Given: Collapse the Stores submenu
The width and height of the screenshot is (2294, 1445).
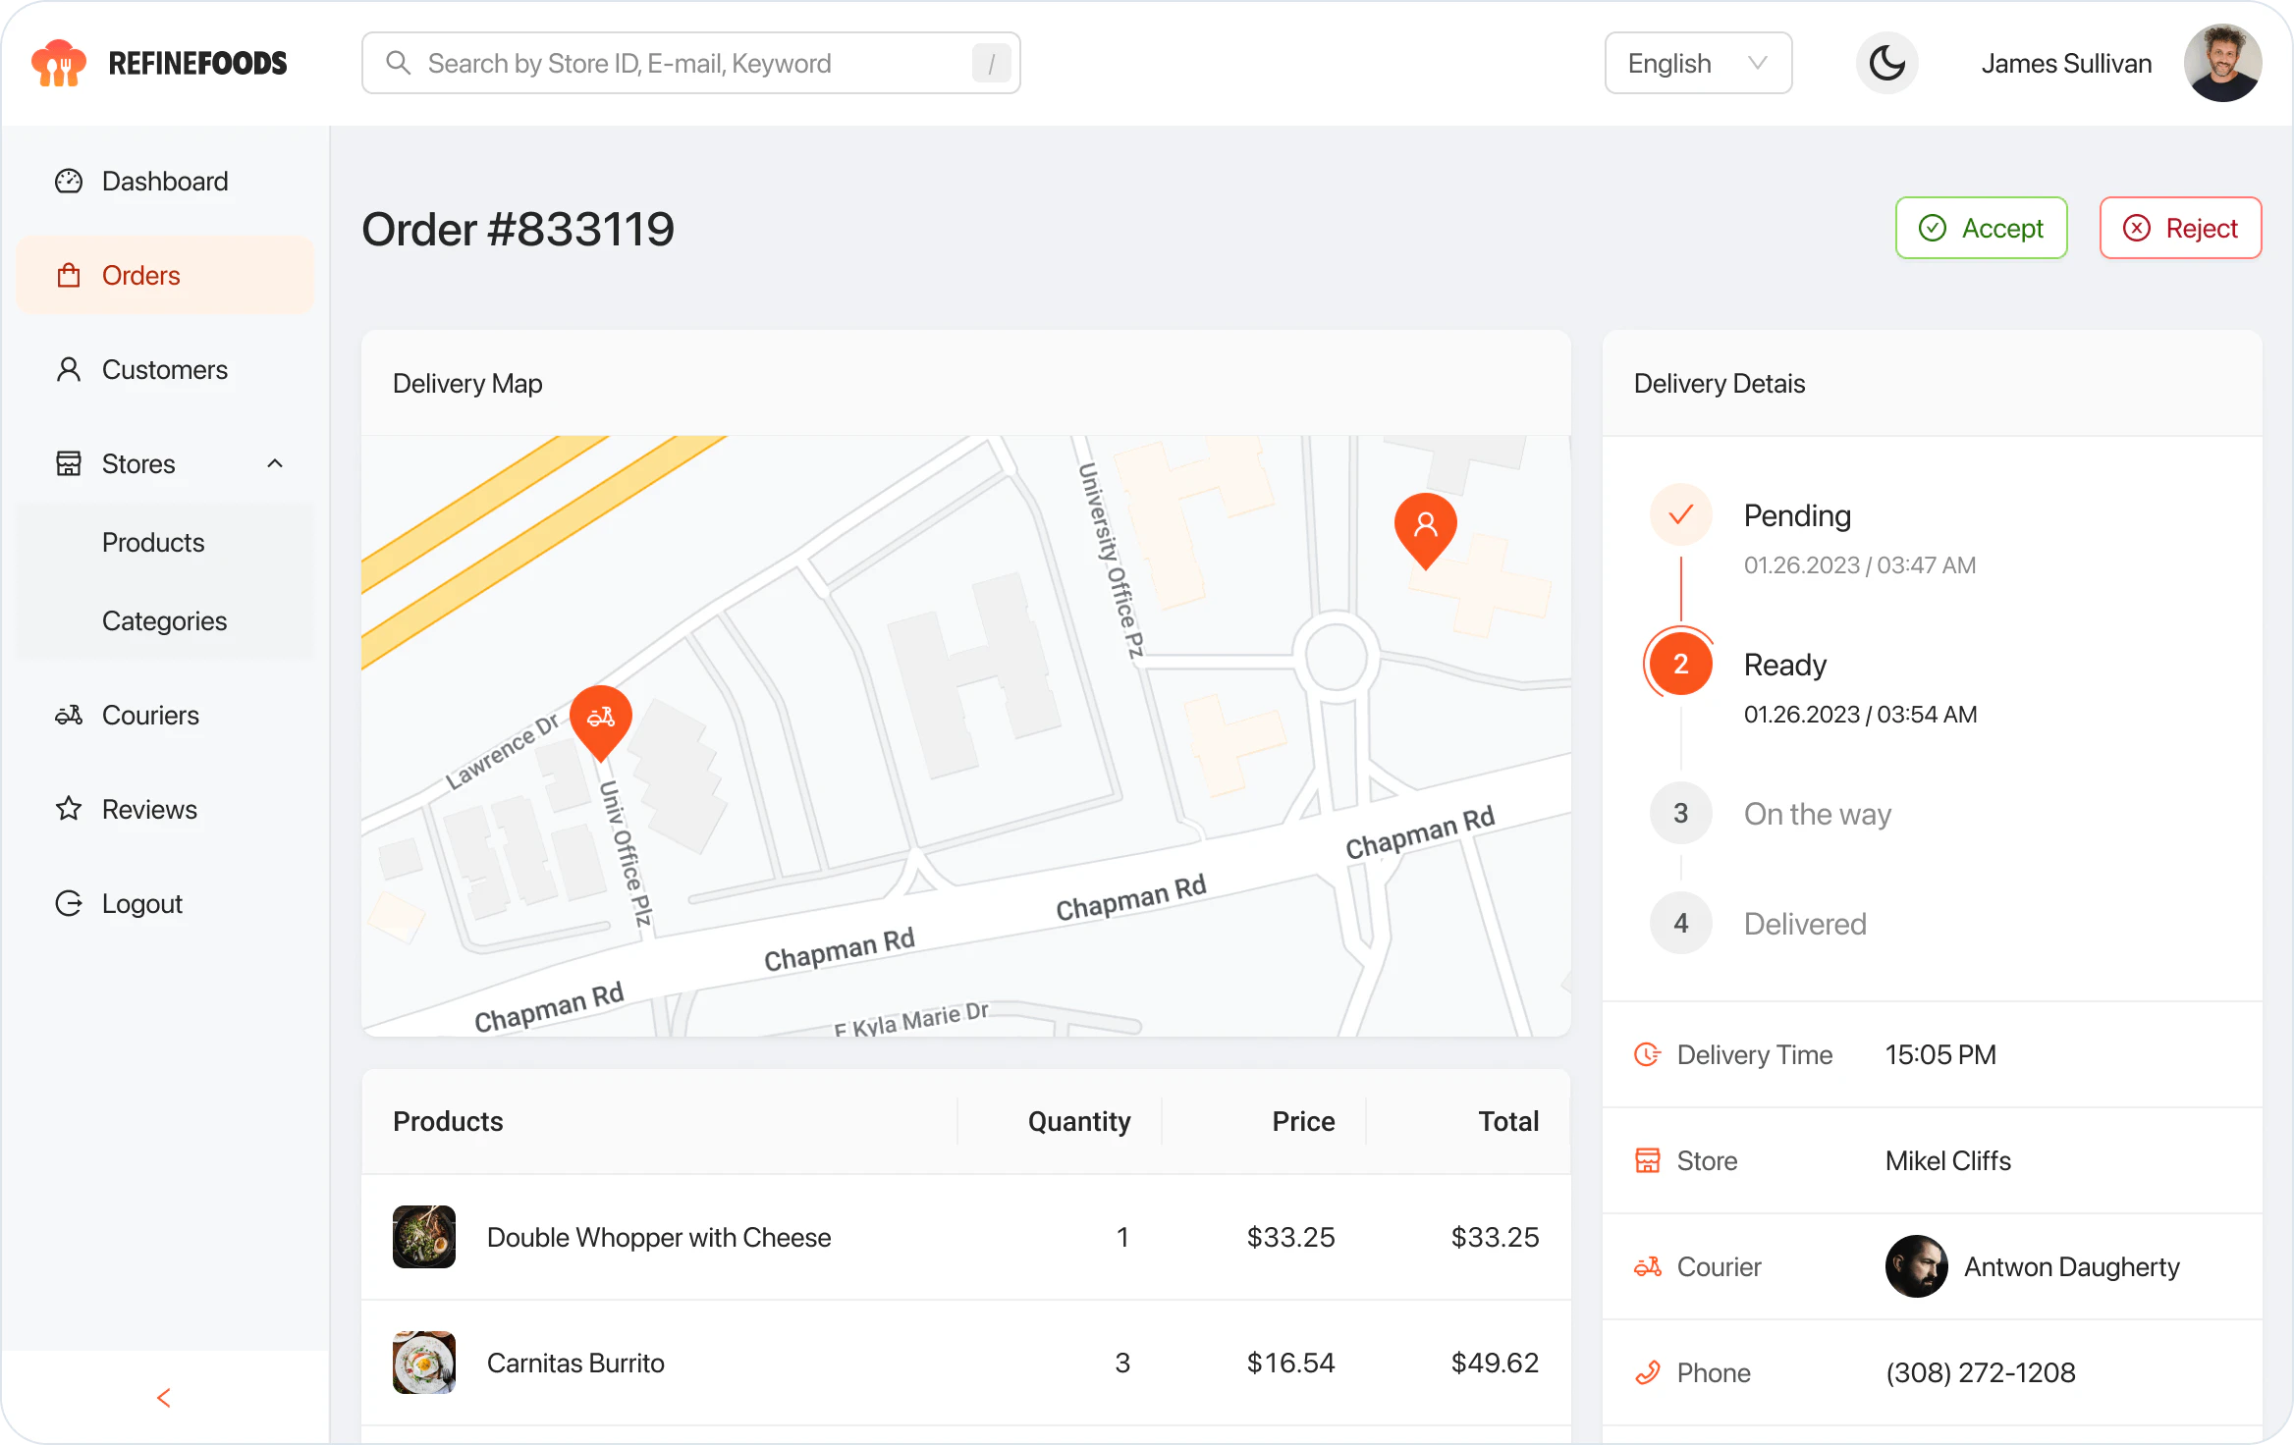Looking at the screenshot, I should pos(274,462).
